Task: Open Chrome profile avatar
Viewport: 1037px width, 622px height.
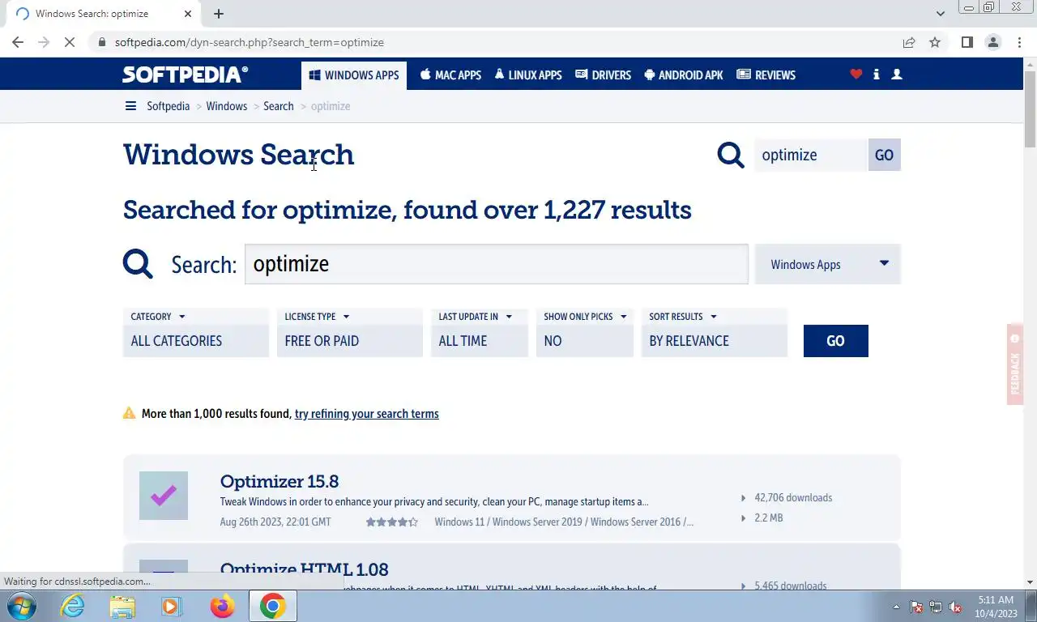Action: 992,42
